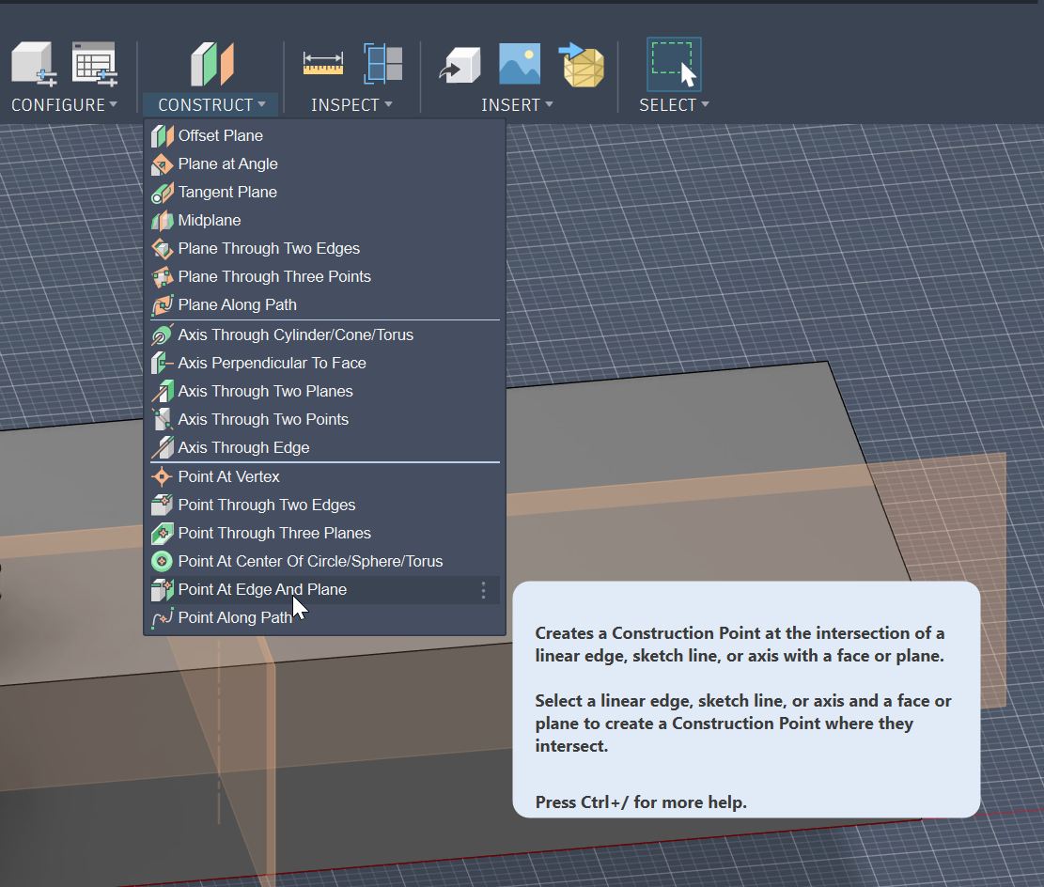Click the Tangent Plane icon

[162, 193]
